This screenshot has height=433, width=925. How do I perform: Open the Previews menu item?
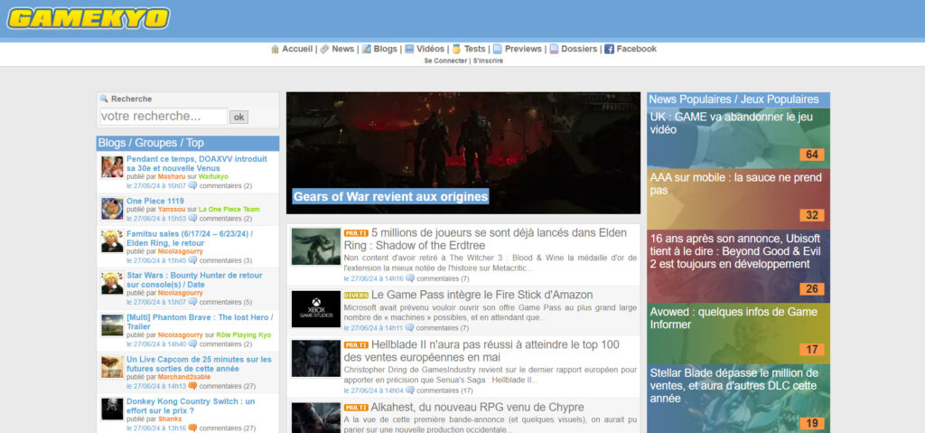click(x=523, y=49)
